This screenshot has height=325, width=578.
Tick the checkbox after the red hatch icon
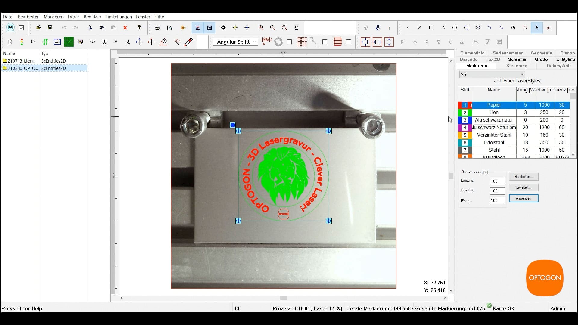tap(349, 42)
